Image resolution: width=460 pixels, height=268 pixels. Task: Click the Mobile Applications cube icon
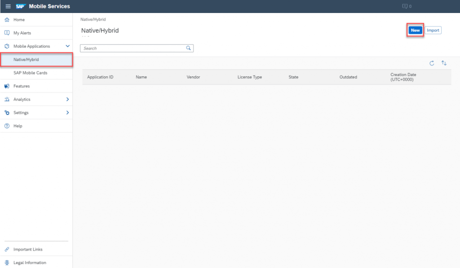click(x=7, y=46)
